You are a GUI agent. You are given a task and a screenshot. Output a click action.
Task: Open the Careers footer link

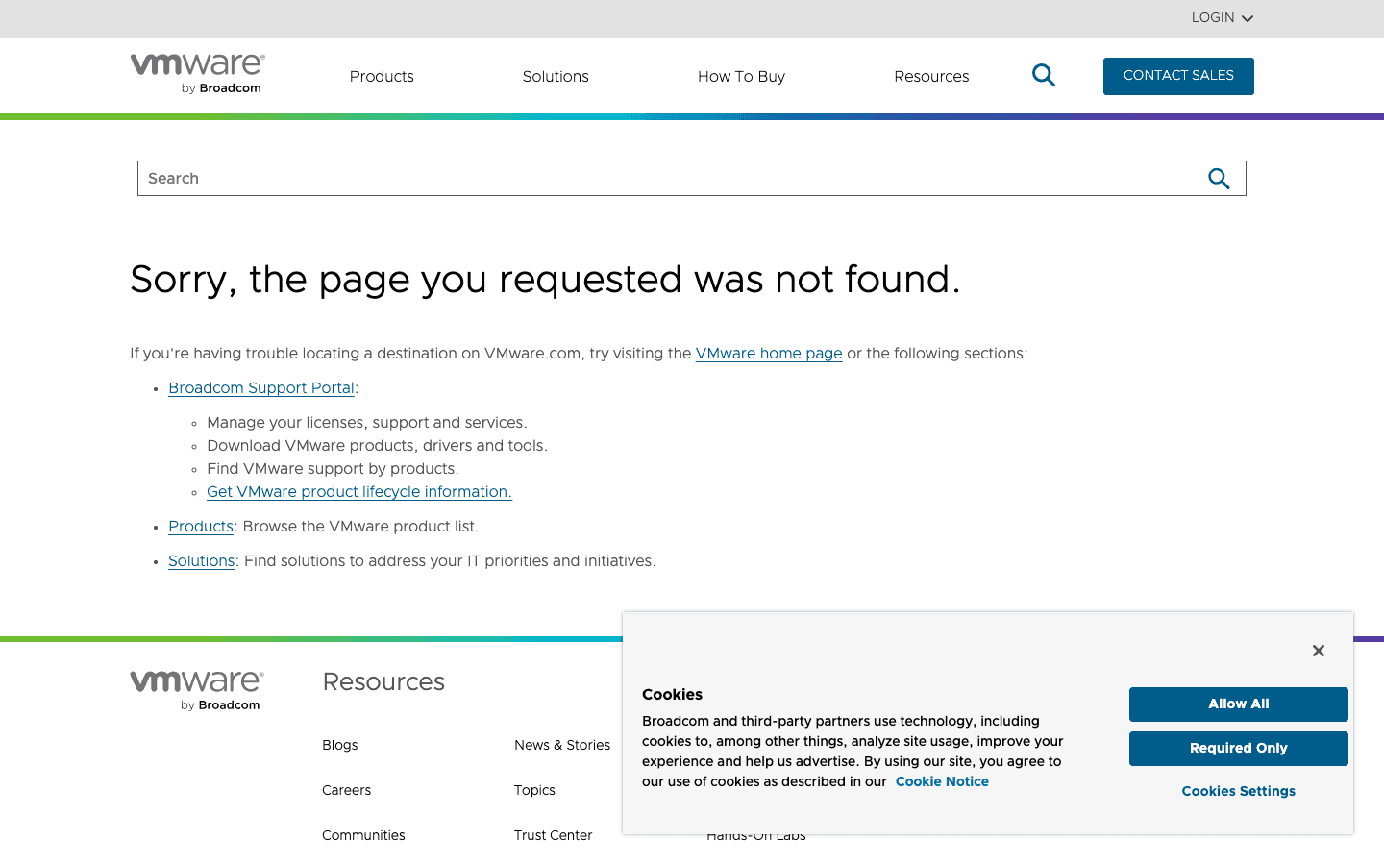coord(346,790)
